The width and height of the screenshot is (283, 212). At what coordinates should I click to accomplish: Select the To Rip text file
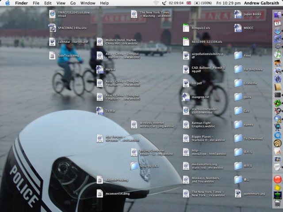(x=100, y=111)
